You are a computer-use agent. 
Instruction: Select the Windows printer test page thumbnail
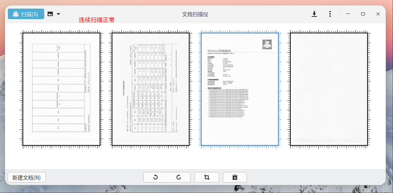click(240, 89)
